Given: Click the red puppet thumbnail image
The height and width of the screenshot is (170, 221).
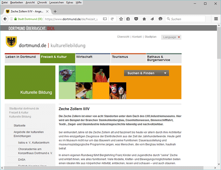Looking at the screenshot, I should coord(101,74).
